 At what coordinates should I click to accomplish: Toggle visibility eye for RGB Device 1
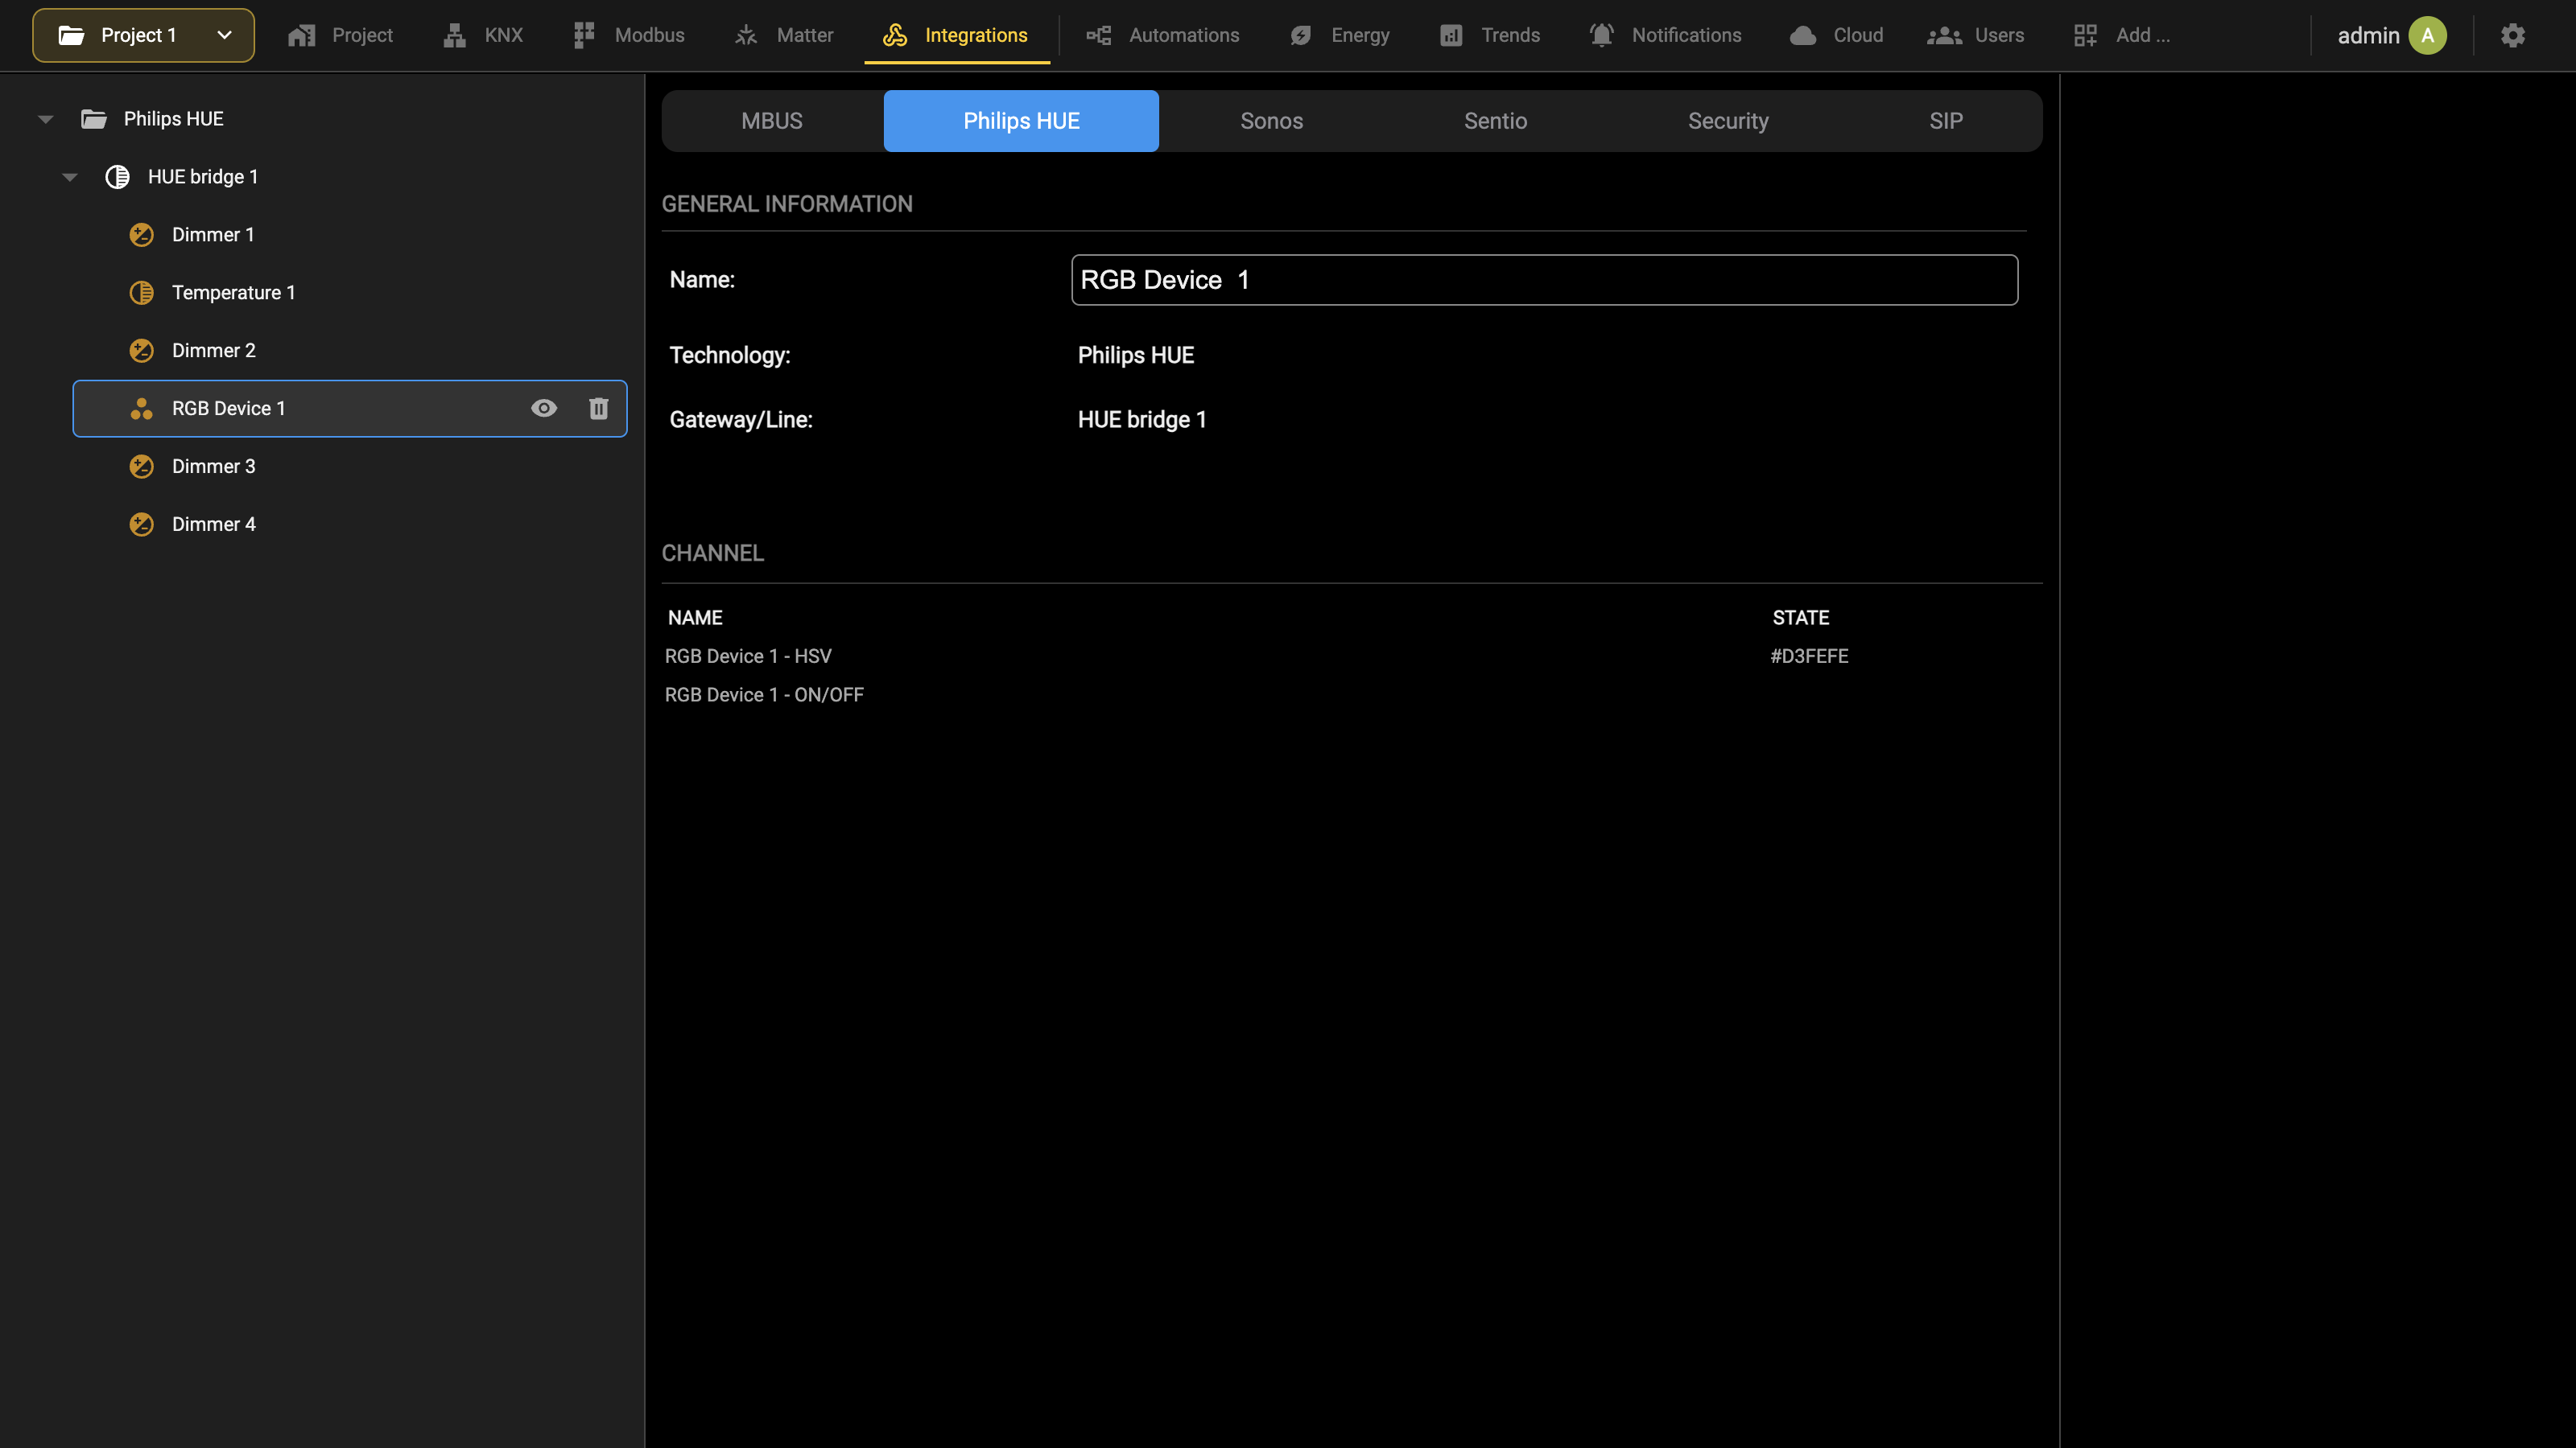point(544,408)
